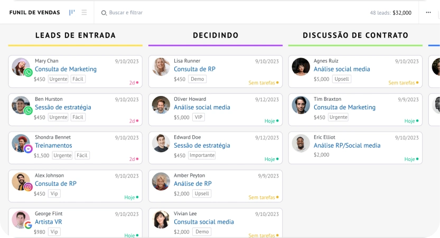Screen dimensions: 440x238
Task: Click the search magnifier icon
Action: pos(104,13)
